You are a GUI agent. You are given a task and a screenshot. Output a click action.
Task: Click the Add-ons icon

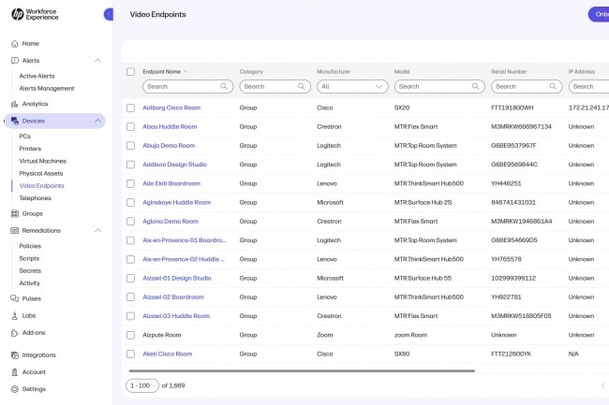pyautogui.click(x=15, y=332)
